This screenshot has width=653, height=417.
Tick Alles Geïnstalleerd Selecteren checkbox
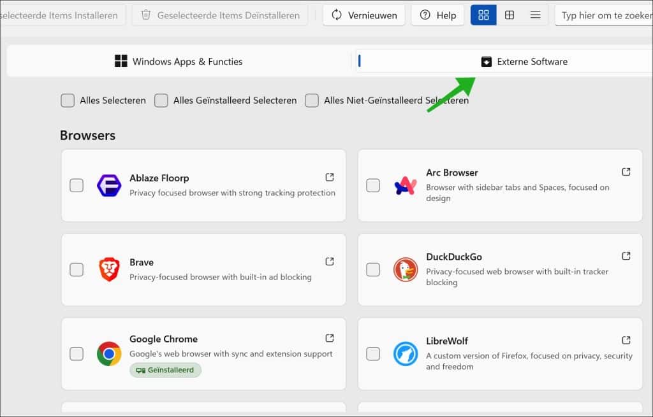coord(161,100)
